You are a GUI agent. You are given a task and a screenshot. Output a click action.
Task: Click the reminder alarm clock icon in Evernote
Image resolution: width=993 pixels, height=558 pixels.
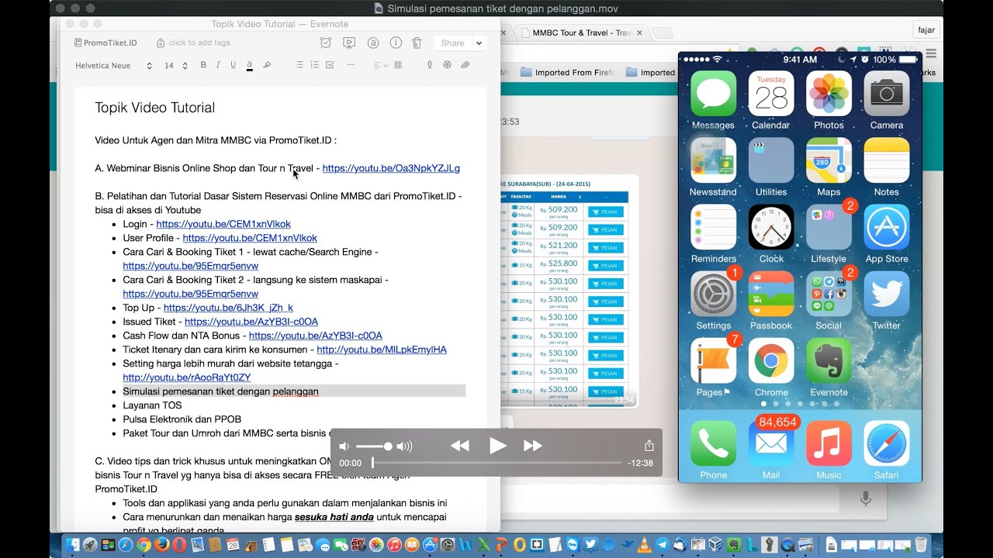pyautogui.click(x=326, y=43)
